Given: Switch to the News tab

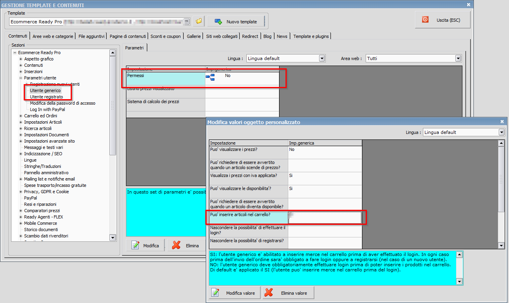Looking at the screenshot, I should tap(282, 36).
